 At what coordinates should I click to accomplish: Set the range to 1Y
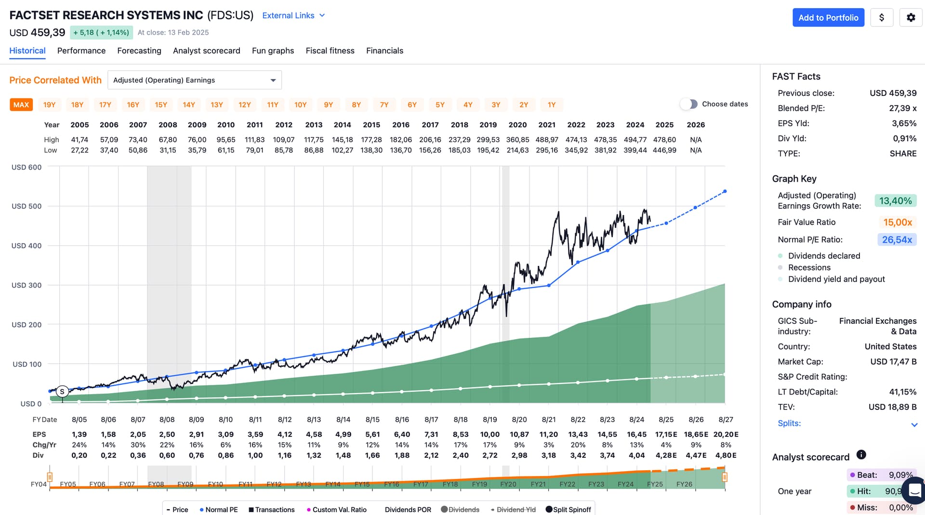(x=552, y=105)
